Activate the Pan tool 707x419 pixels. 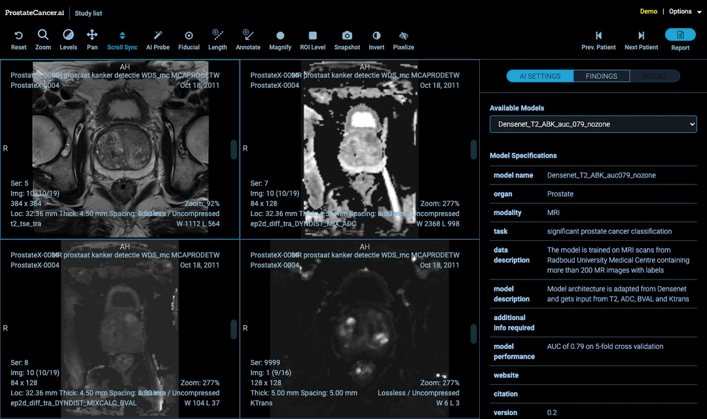92,35
